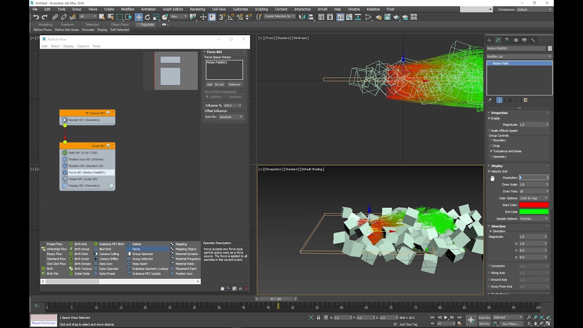Switch to the Populate ribbon tab
The image size is (583, 328).
147,25
